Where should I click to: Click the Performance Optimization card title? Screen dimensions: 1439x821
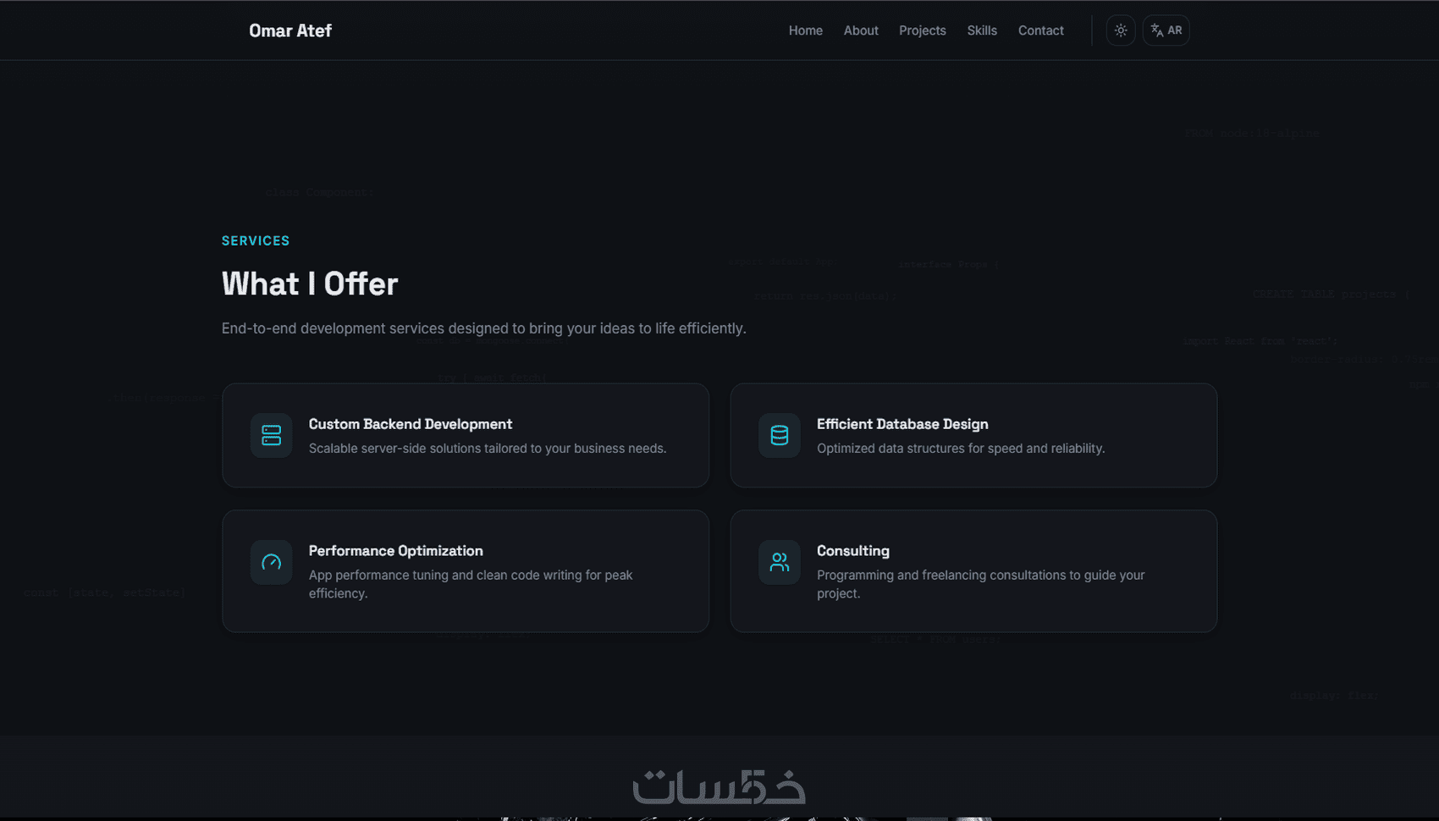pos(395,551)
